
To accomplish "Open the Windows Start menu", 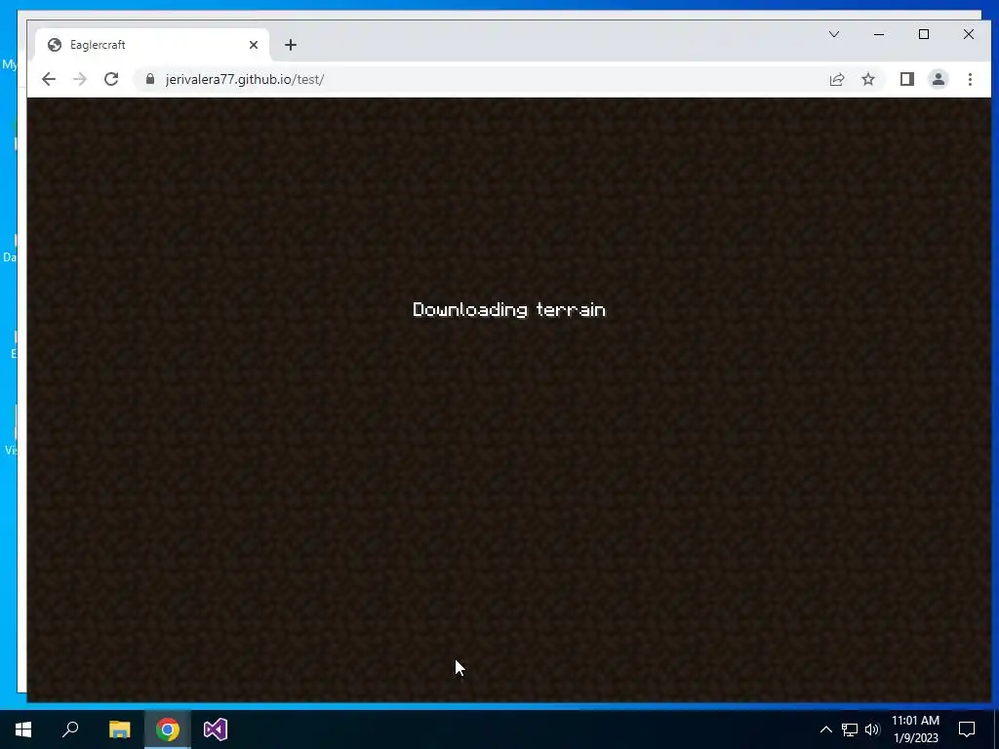I will coord(23,729).
